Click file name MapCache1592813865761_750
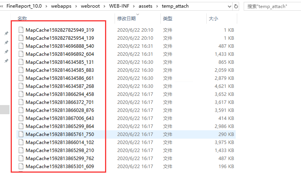Image resolution: width=301 pixels, height=178 pixels. pyautogui.click(x=60, y=134)
